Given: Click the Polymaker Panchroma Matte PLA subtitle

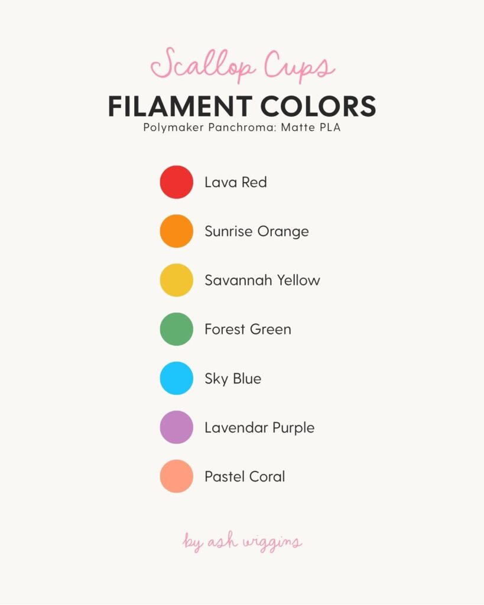Looking at the screenshot, I should (x=242, y=128).
